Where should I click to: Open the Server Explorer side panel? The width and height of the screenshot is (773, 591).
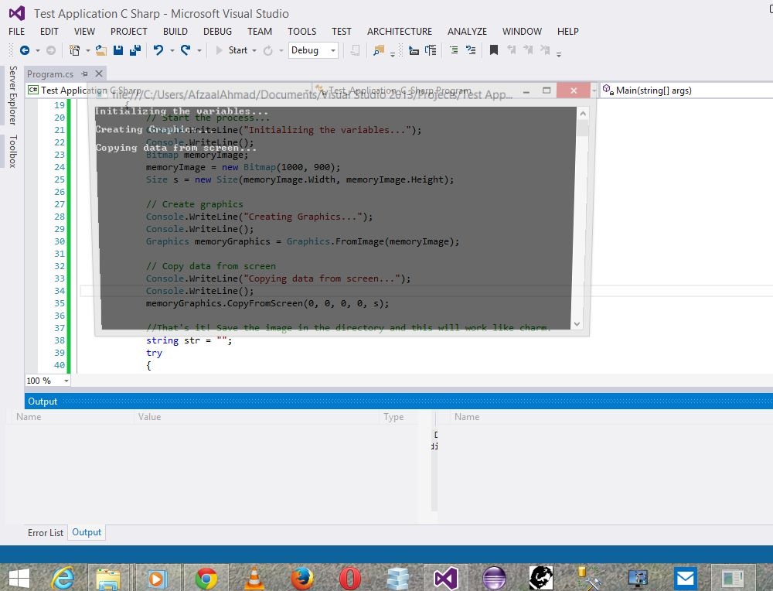click(12, 95)
